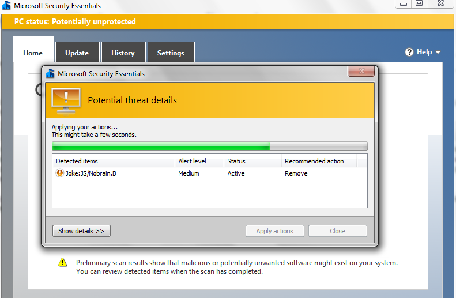Click the Medium alert level cell

pyautogui.click(x=189, y=173)
